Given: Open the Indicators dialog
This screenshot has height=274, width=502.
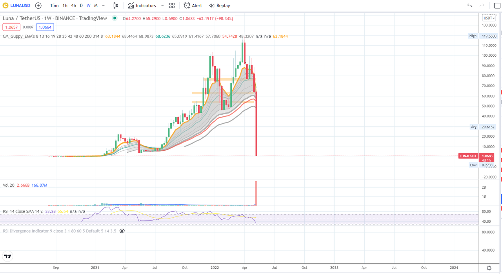Looking at the screenshot, I should [x=142, y=5].
